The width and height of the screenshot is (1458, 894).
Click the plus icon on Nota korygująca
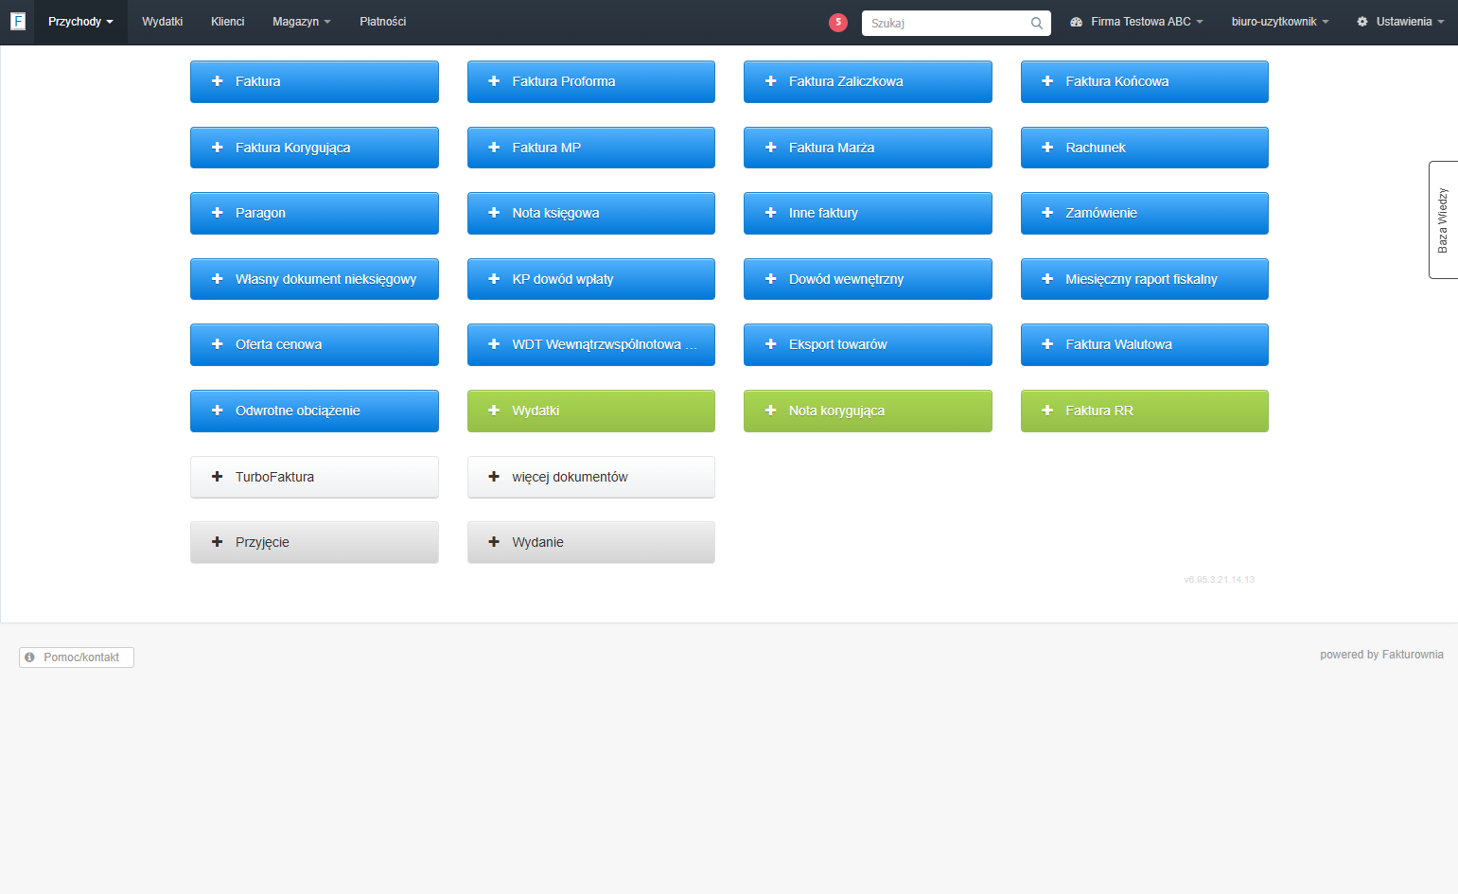770,411
